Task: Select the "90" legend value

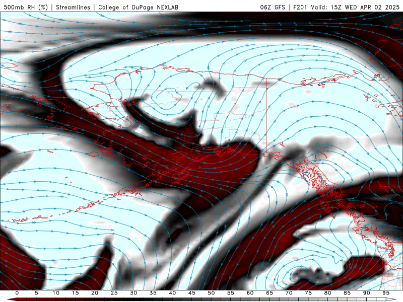Action: 367,293
